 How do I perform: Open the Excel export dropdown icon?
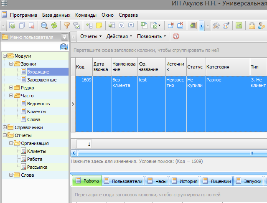pyautogui.click(x=155, y=26)
